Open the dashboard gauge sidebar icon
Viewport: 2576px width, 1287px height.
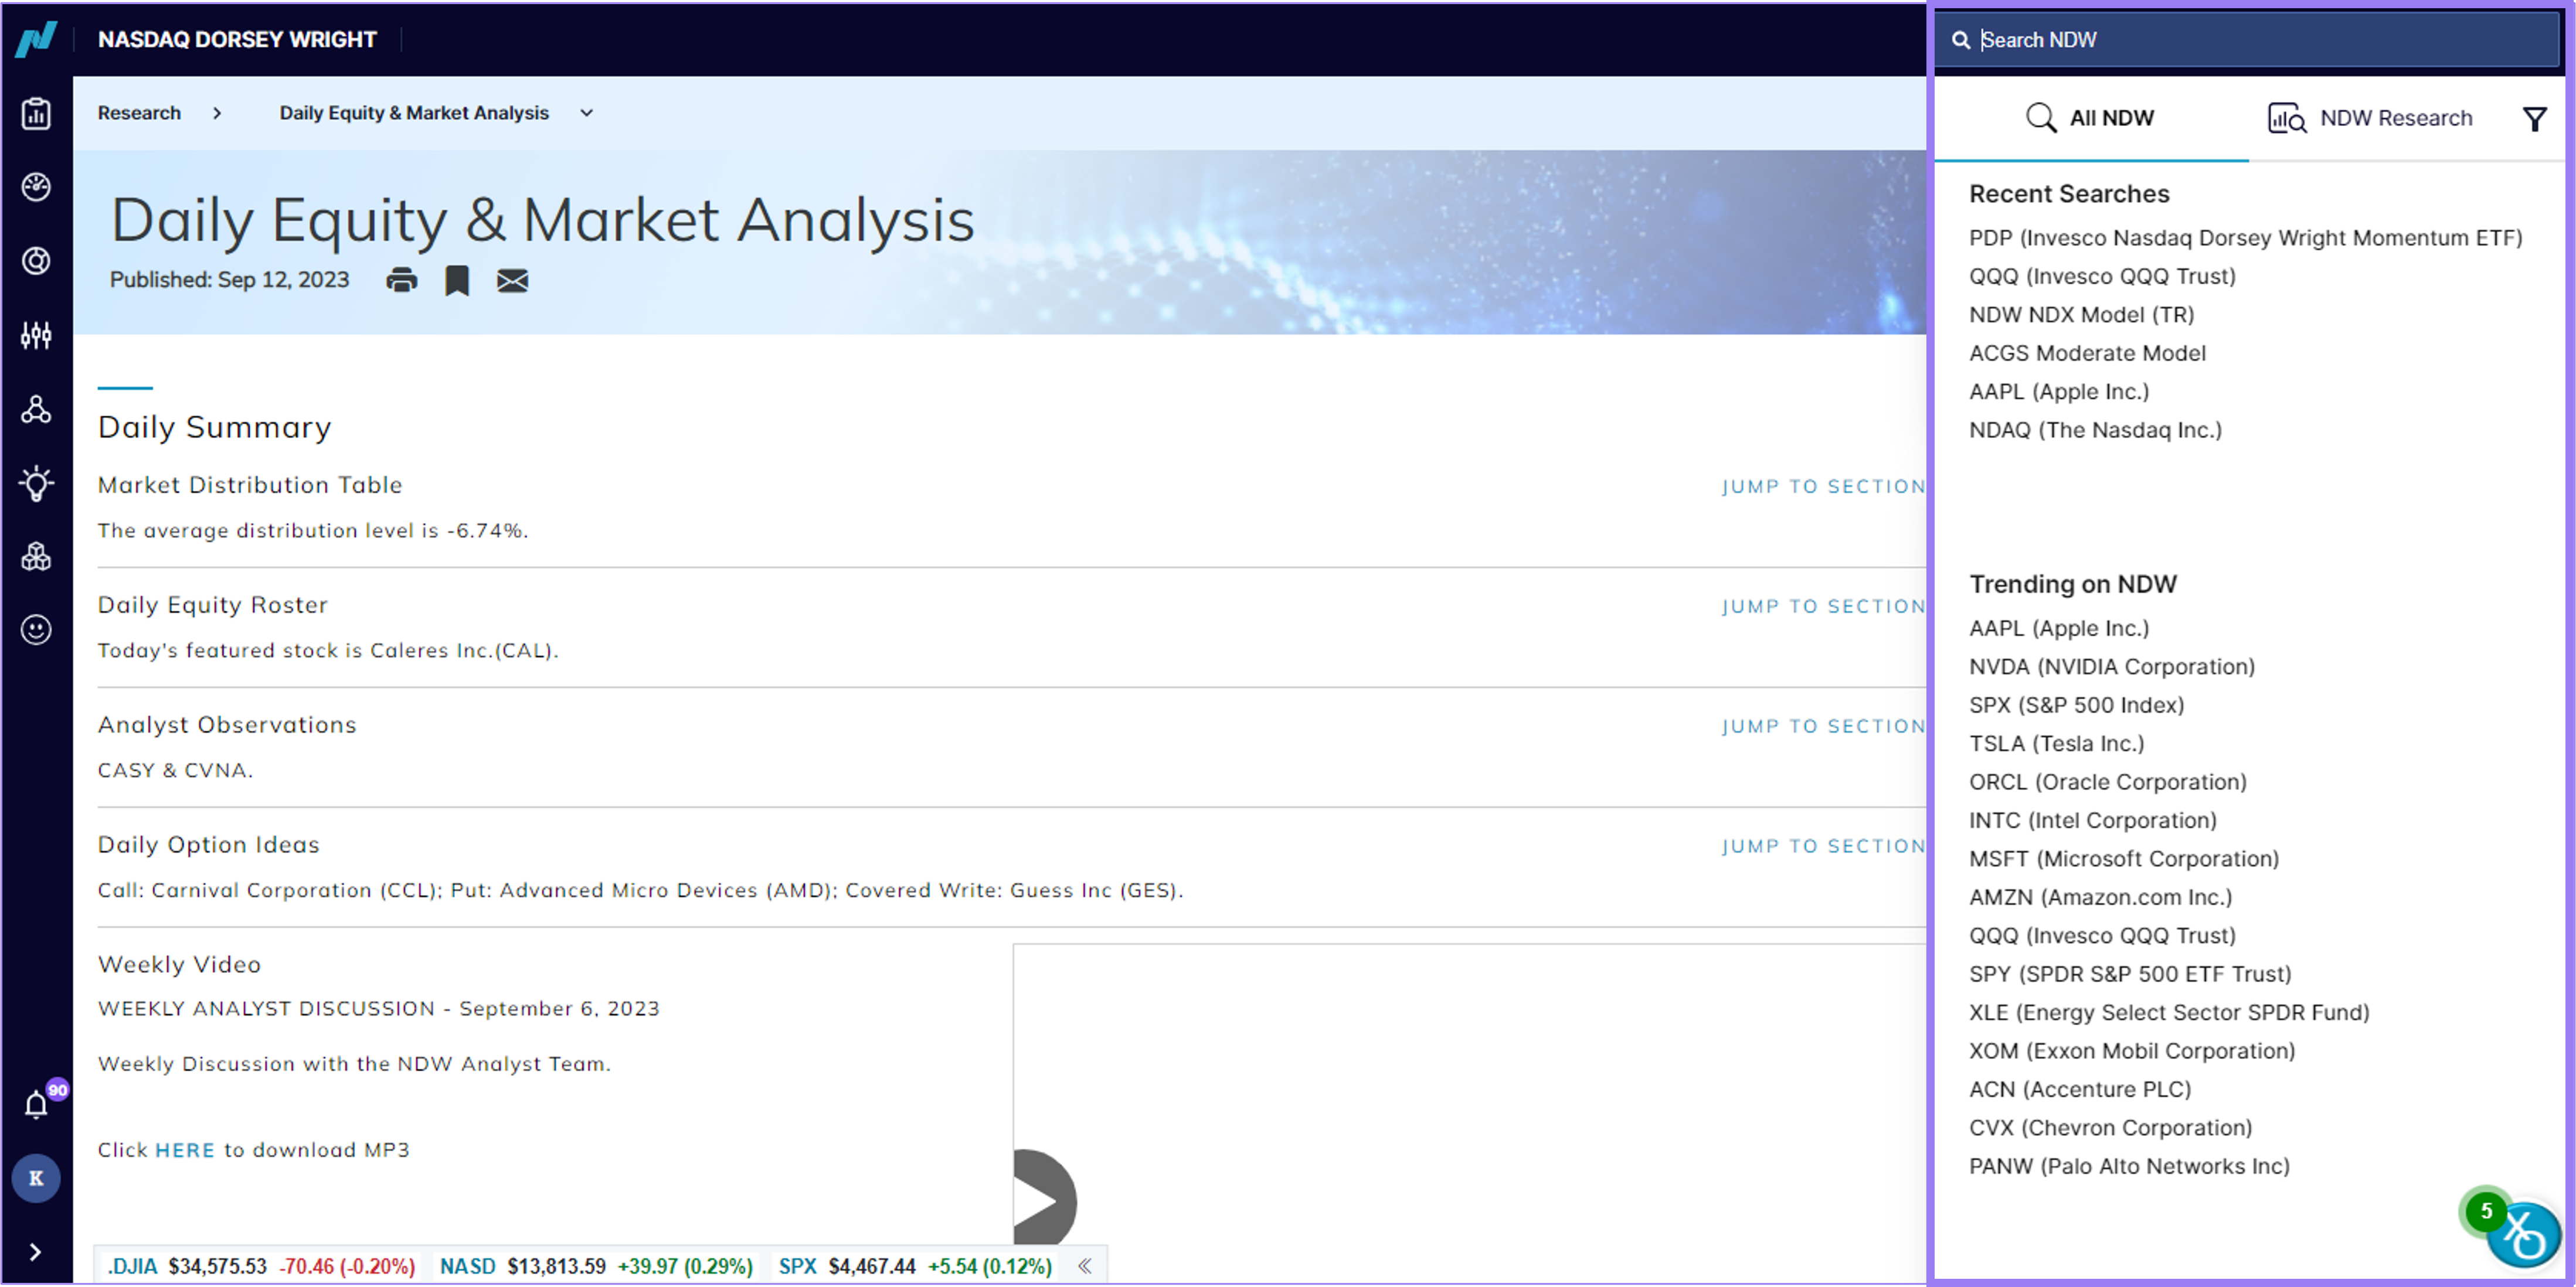coord(36,187)
